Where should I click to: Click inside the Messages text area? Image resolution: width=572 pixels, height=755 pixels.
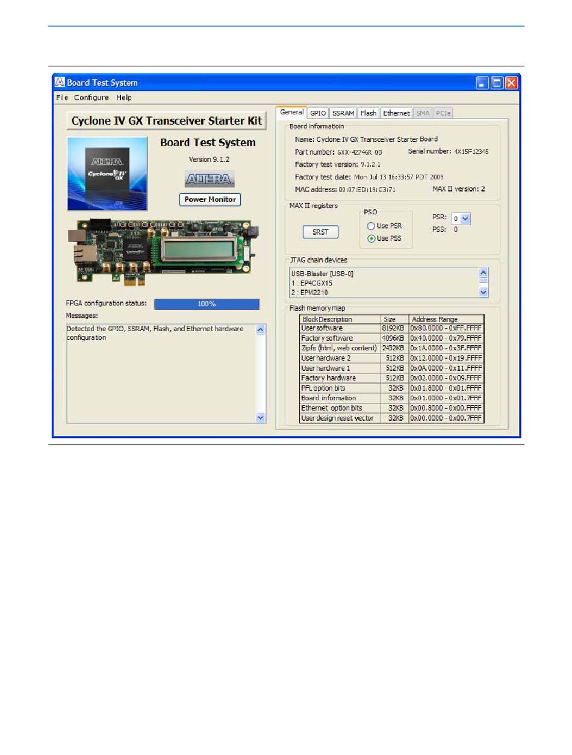click(x=161, y=373)
